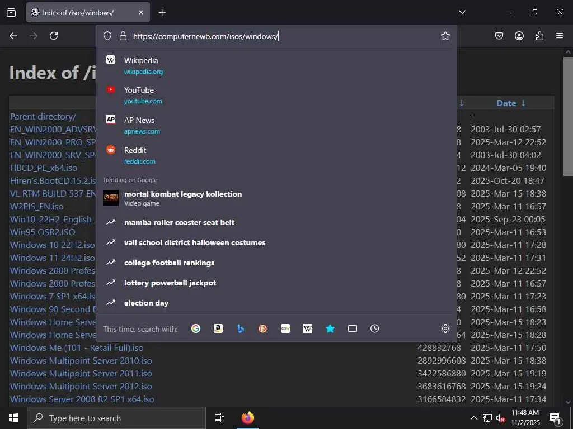Select the YouTube suggestion
Screen dimensions: 573x429
276,95
